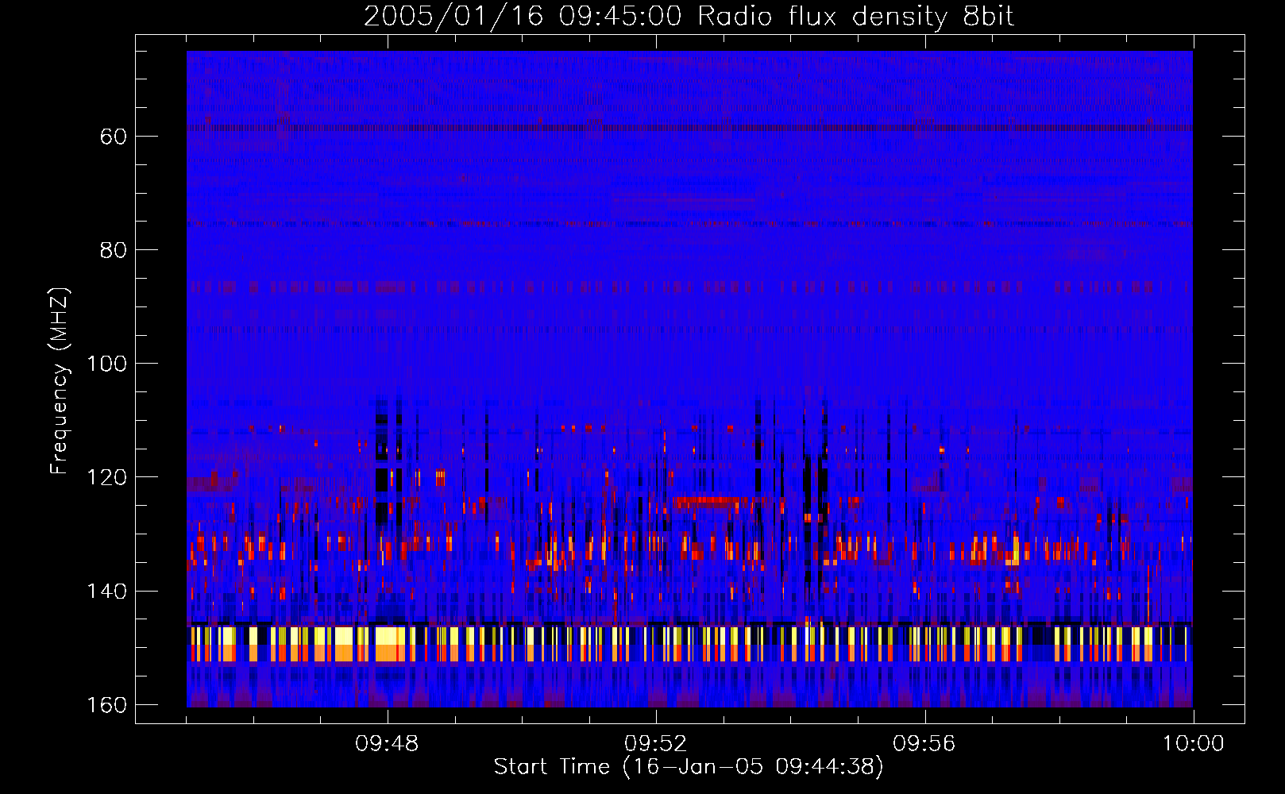Click the 80 frequency tick label

pyautogui.click(x=114, y=250)
